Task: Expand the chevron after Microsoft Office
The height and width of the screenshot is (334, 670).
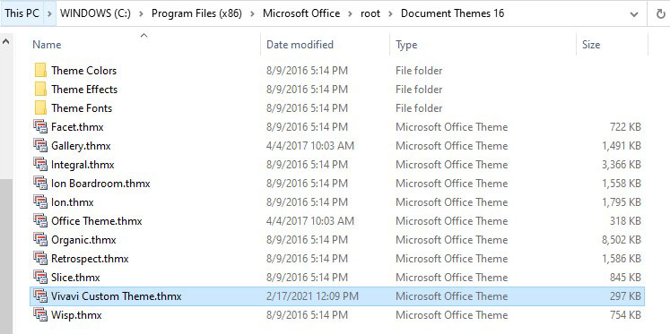Action: point(351,13)
